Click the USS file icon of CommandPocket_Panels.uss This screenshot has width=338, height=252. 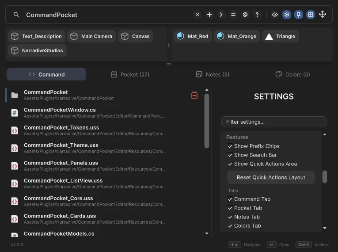[x=15, y=166]
